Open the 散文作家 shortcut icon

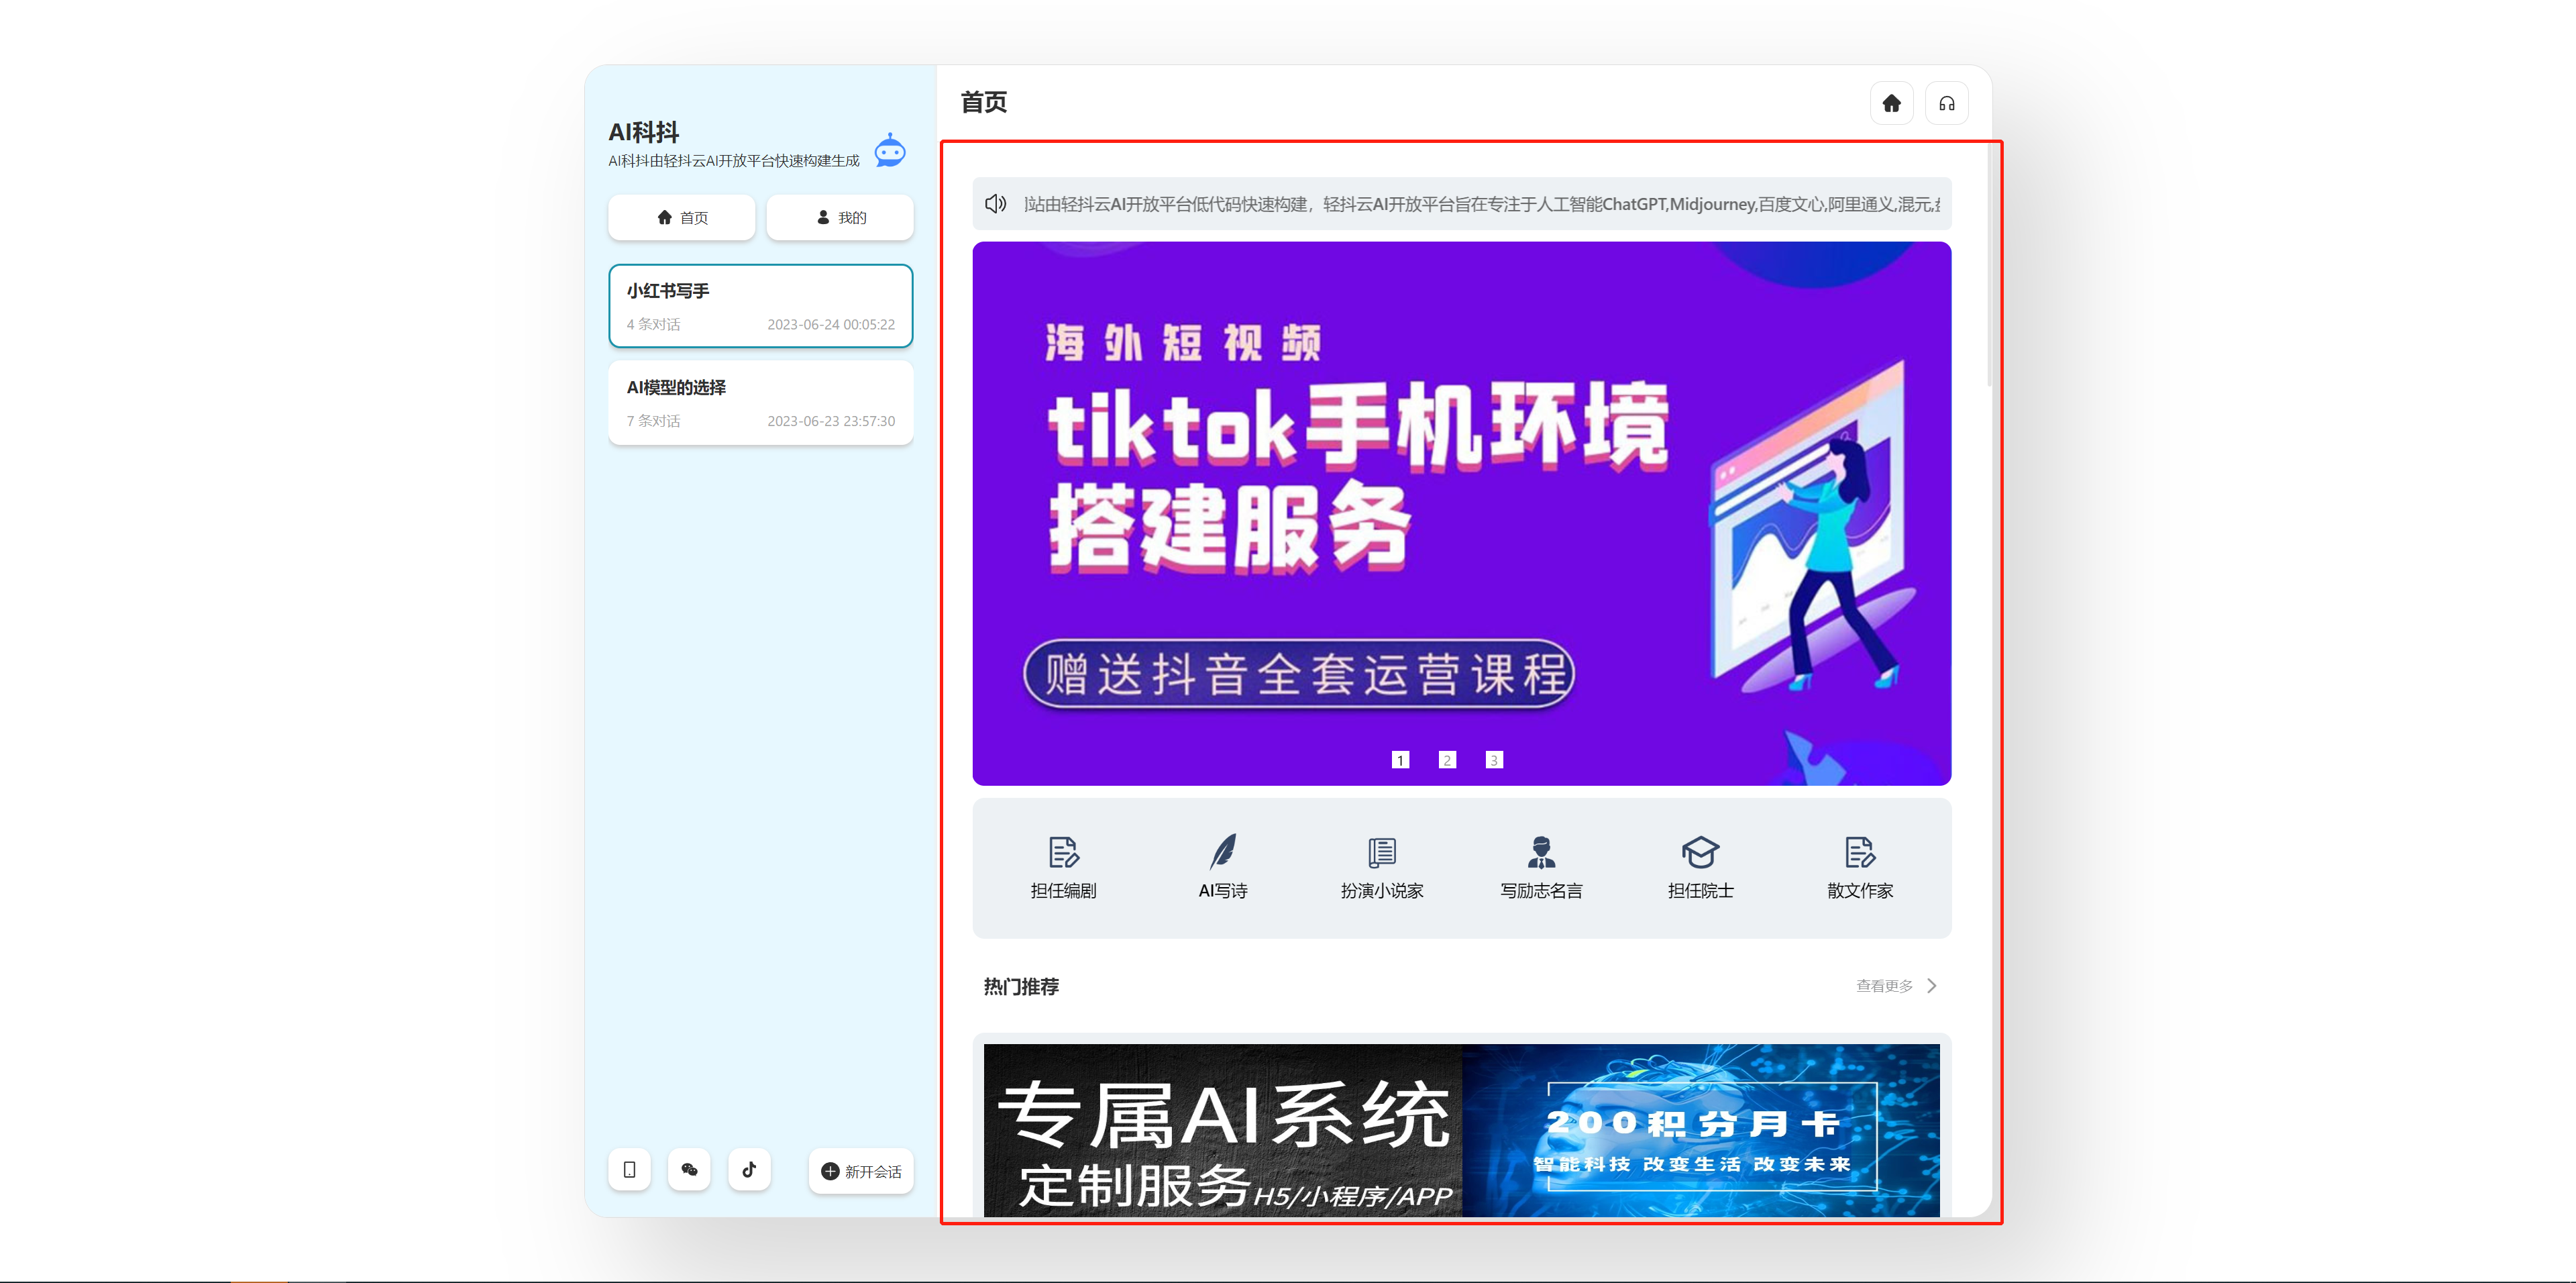[x=1860, y=853]
